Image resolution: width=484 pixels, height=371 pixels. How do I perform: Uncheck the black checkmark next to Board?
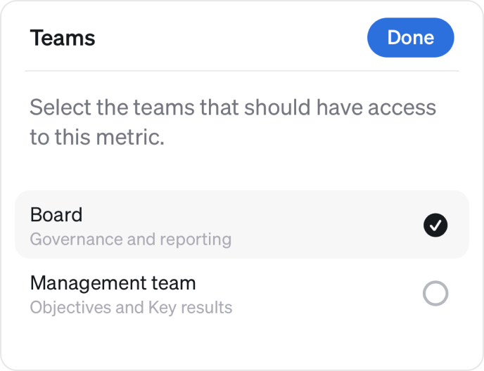pos(435,225)
